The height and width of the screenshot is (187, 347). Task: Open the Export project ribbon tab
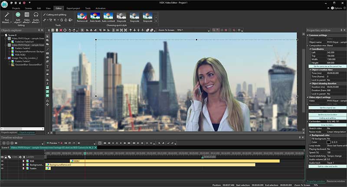73,8
